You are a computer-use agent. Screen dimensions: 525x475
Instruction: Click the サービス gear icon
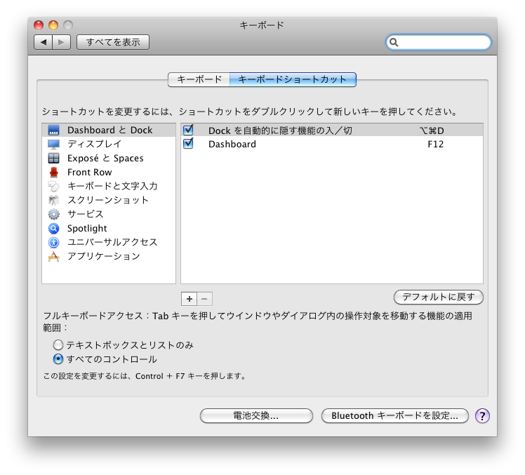tap(53, 214)
